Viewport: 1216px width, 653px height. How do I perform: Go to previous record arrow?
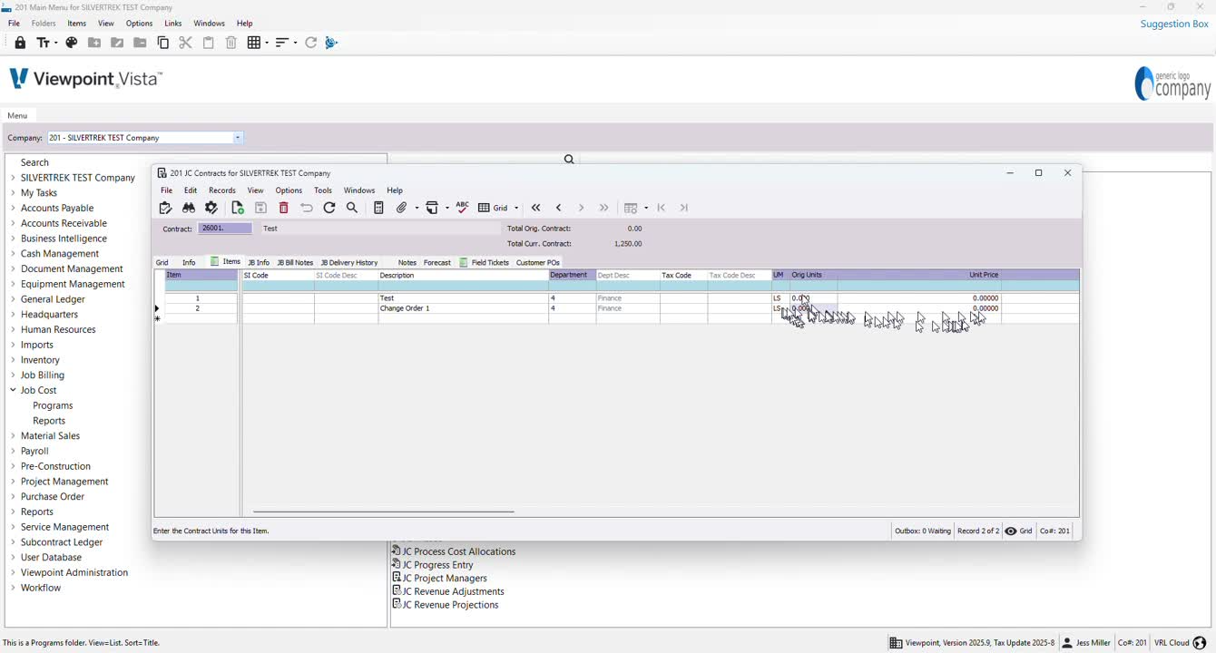[559, 208]
